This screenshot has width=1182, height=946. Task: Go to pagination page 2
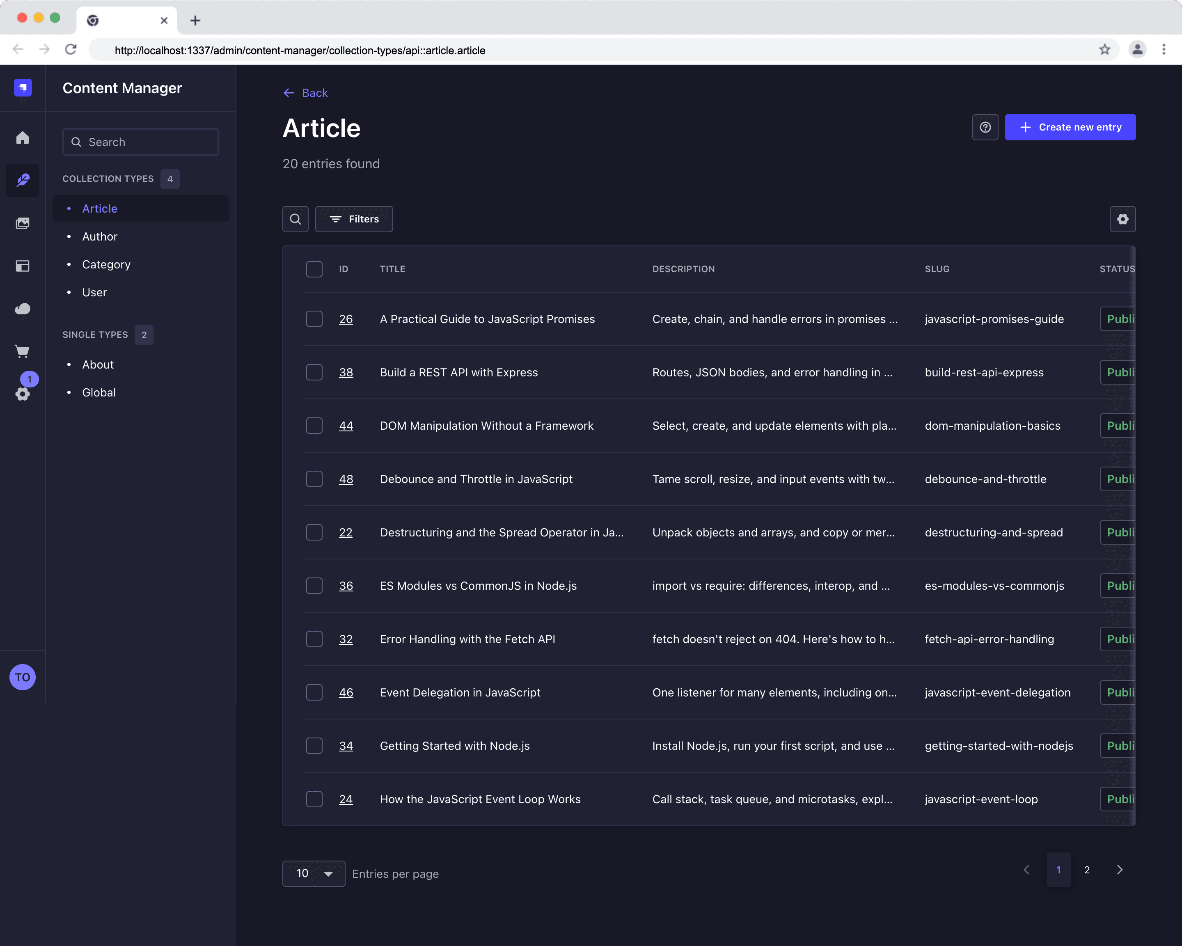coord(1087,870)
